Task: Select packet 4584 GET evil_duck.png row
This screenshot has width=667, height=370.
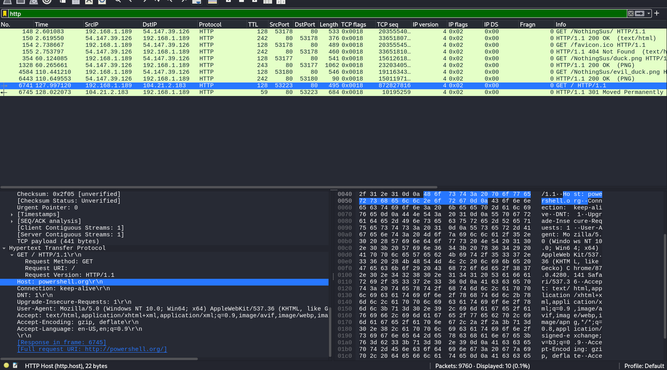Action: point(333,72)
